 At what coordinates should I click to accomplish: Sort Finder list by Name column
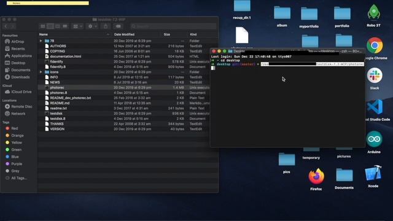pos(74,34)
